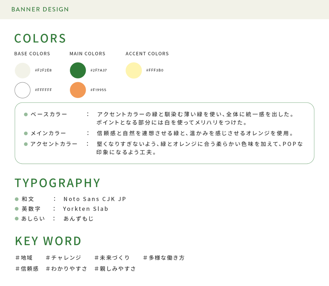Click the #地域 keyword tag
Screen dimensions: 329x286
click(24, 258)
